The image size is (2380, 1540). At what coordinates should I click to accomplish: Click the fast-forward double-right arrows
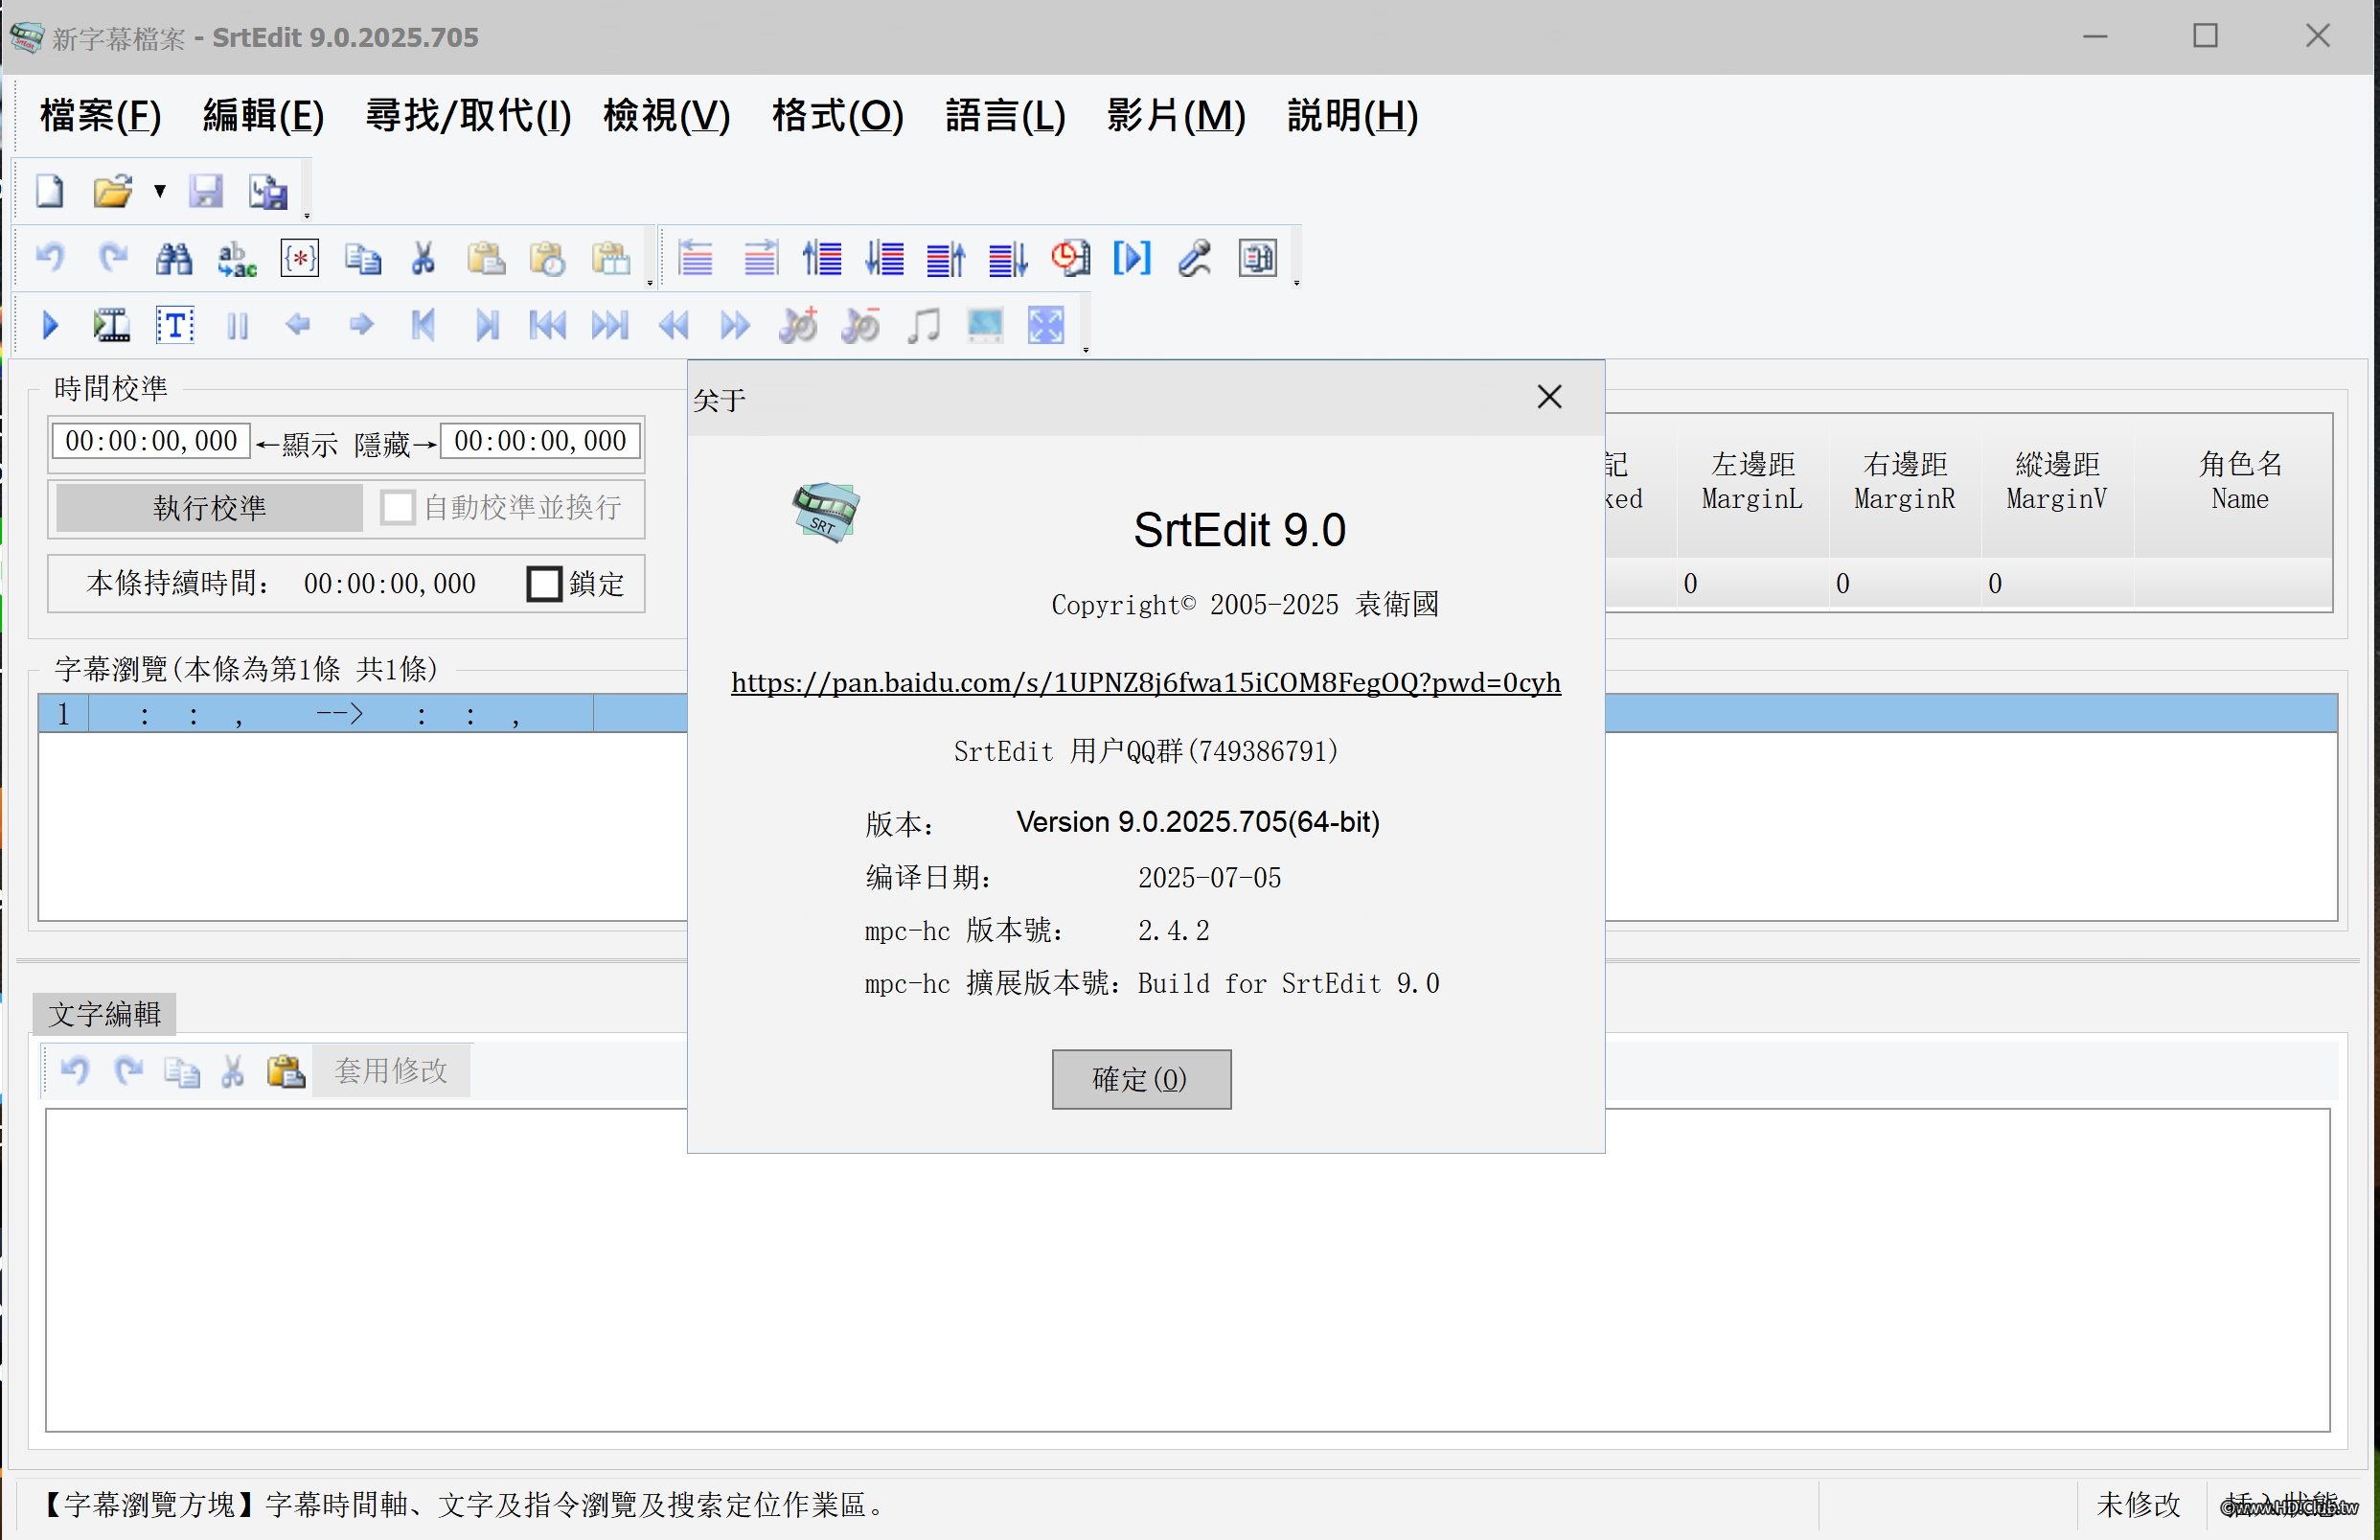point(736,325)
